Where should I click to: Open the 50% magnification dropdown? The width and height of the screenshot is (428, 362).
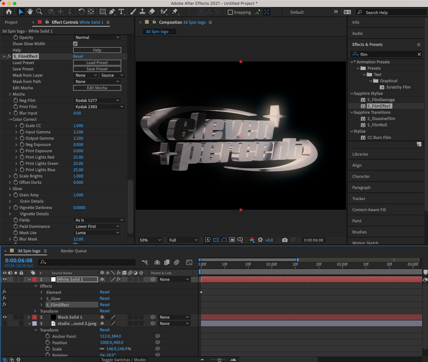[x=150, y=240]
